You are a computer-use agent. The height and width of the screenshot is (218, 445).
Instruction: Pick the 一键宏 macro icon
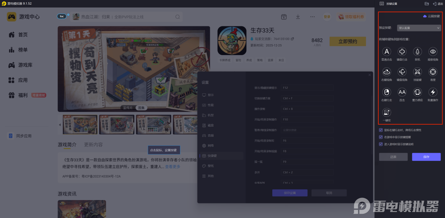pos(386,112)
